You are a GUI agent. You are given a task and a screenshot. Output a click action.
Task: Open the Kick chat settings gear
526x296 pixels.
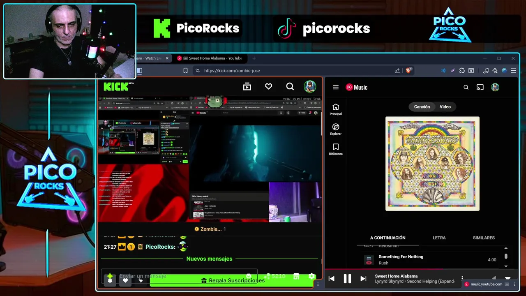(x=311, y=276)
